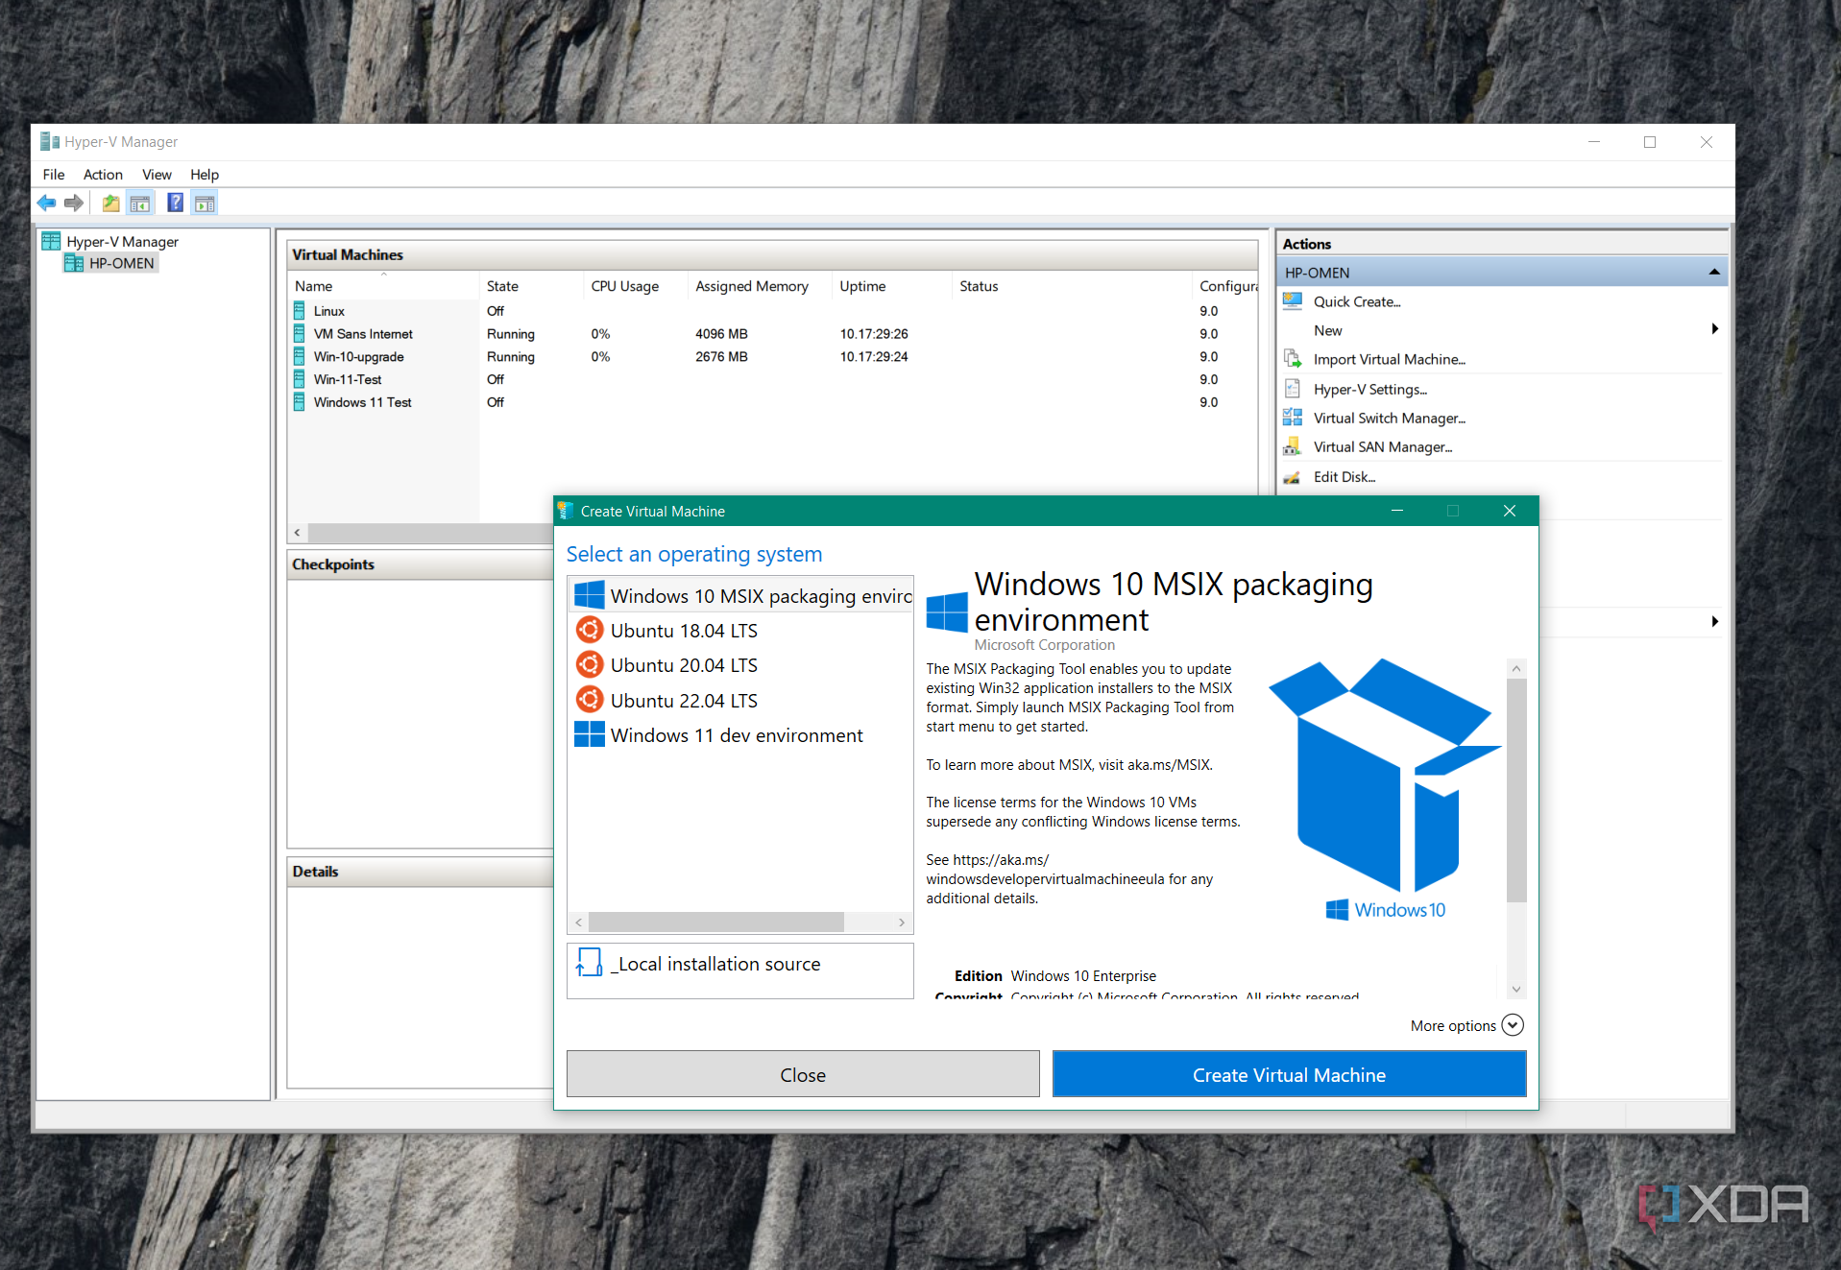Click the Back arrow toolbar icon
The width and height of the screenshot is (1841, 1270).
pos(46,203)
